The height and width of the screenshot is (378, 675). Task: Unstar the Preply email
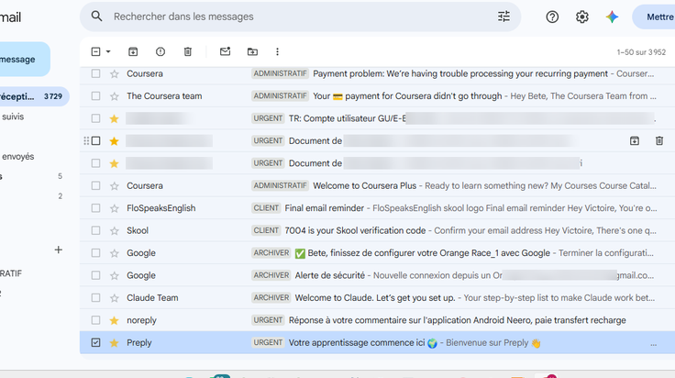114,343
